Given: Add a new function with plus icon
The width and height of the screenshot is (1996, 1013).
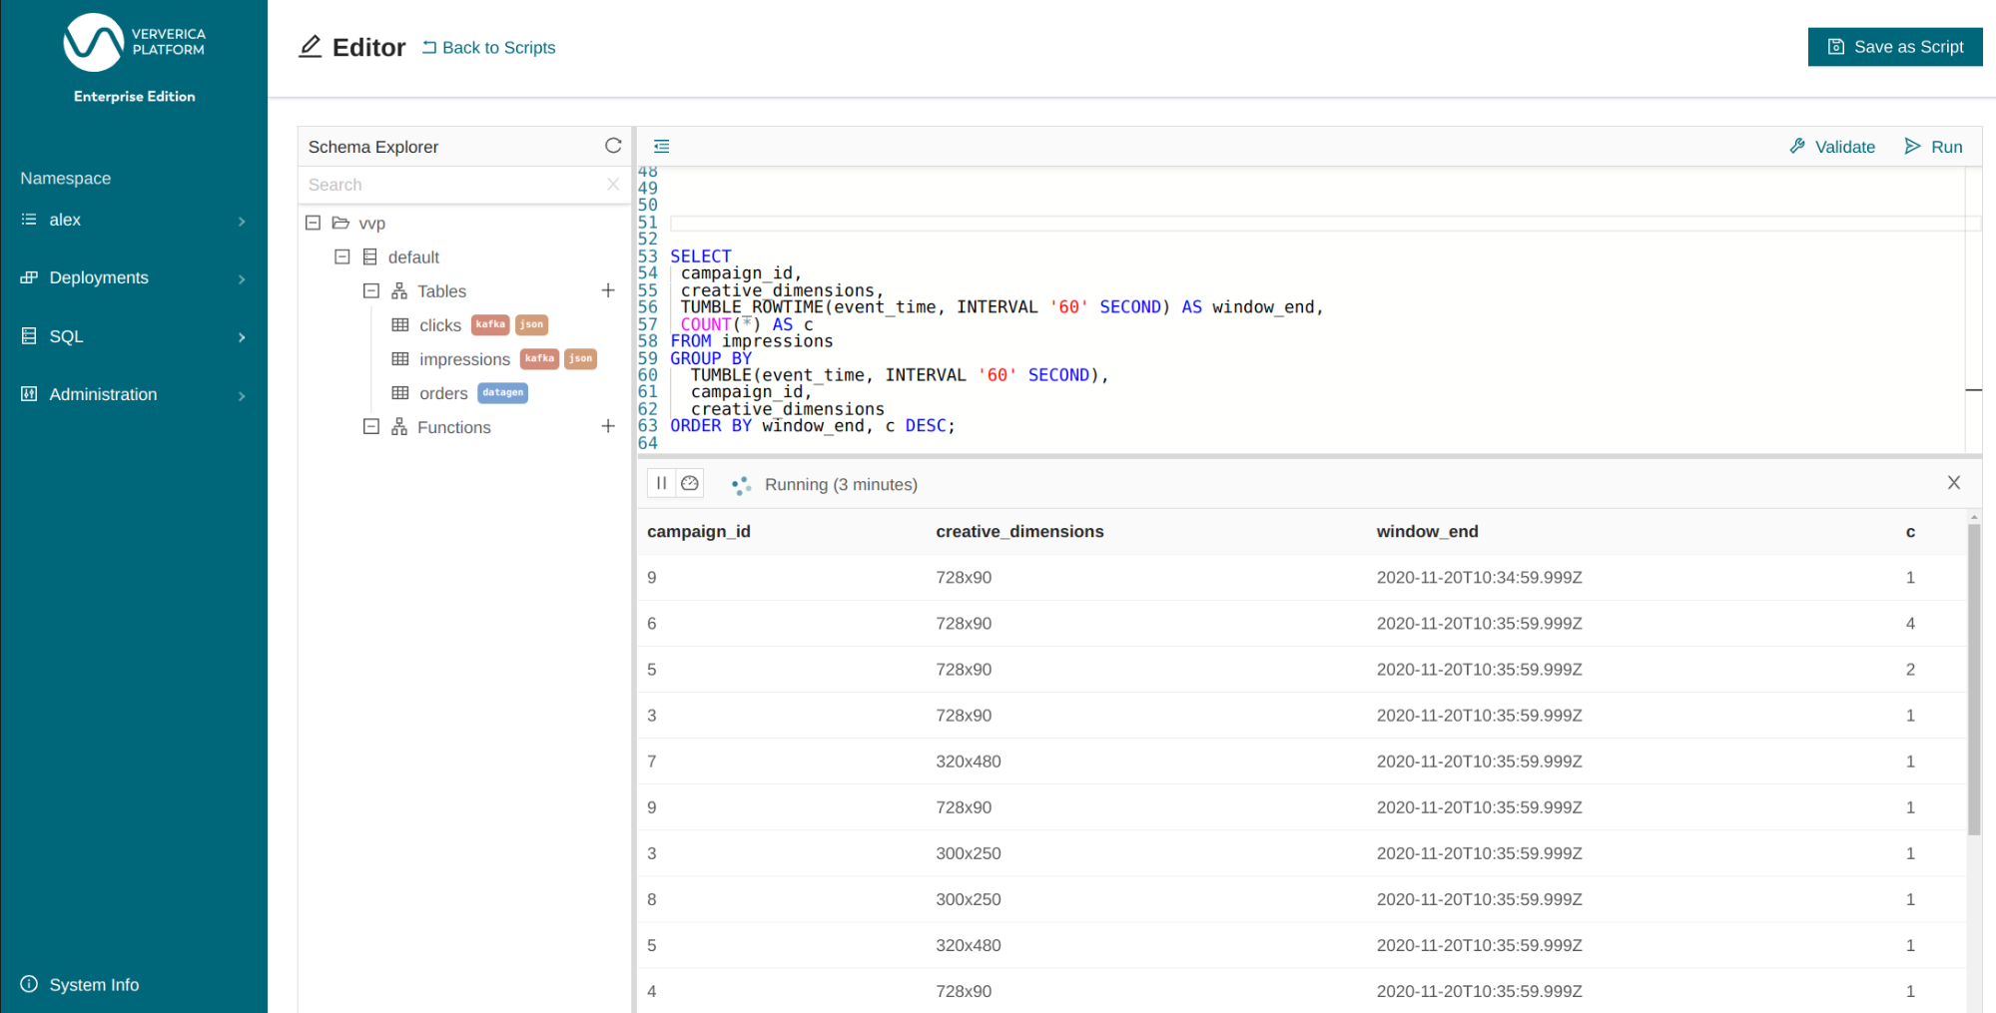Looking at the screenshot, I should coord(608,426).
